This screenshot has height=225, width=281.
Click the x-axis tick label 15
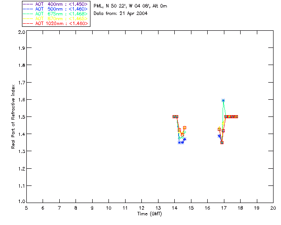pos(191,208)
